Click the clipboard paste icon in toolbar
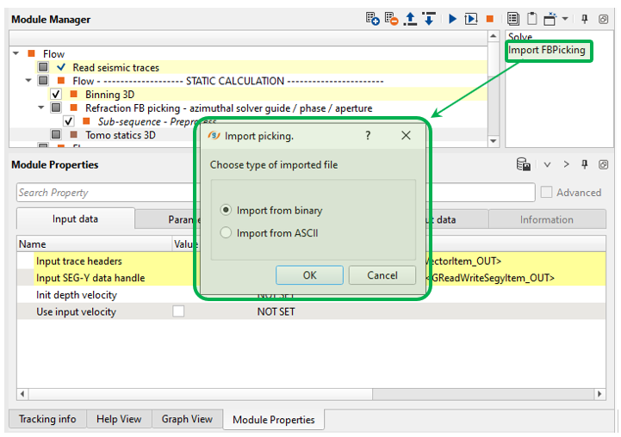Image resolution: width=621 pixels, height=437 pixels. [x=531, y=19]
